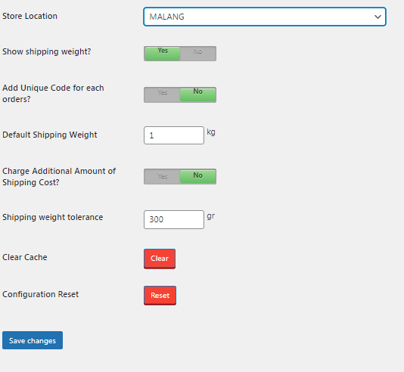This screenshot has width=404, height=372.
Task: Save changes with the blue button
Action: pyautogui.click(x=33, y=340)
